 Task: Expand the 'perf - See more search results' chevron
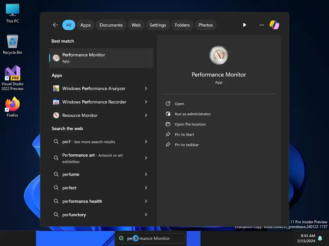tap(146, 142)
